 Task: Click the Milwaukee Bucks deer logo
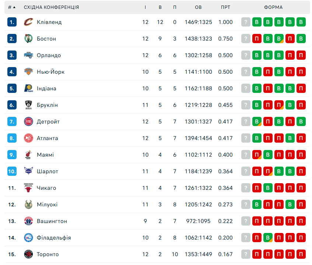[x=28, y=205]
